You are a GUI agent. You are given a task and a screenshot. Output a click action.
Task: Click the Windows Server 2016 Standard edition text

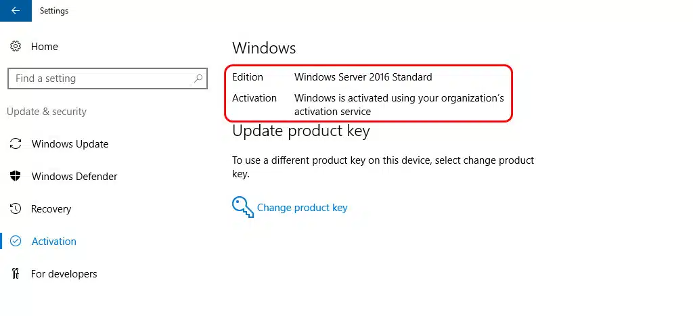(363, 77)
